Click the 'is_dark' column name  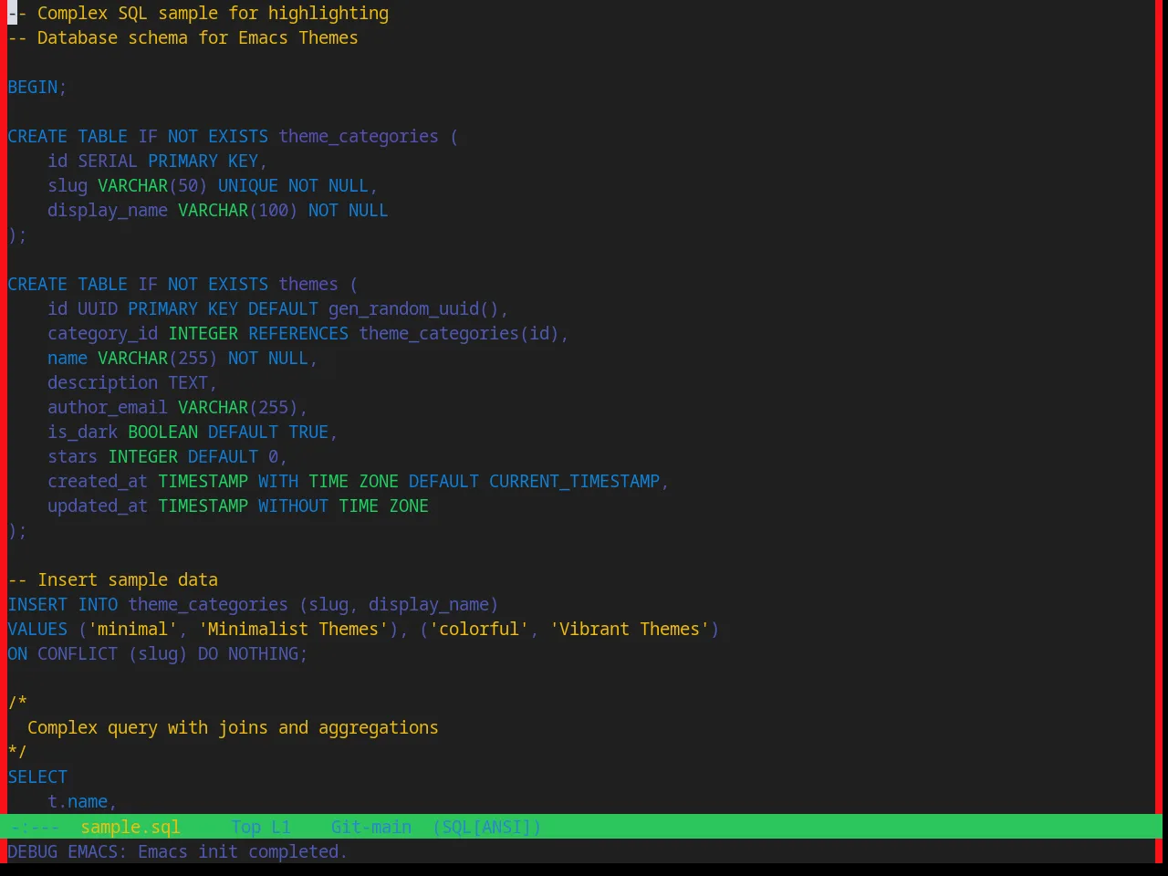coord(82,433)
